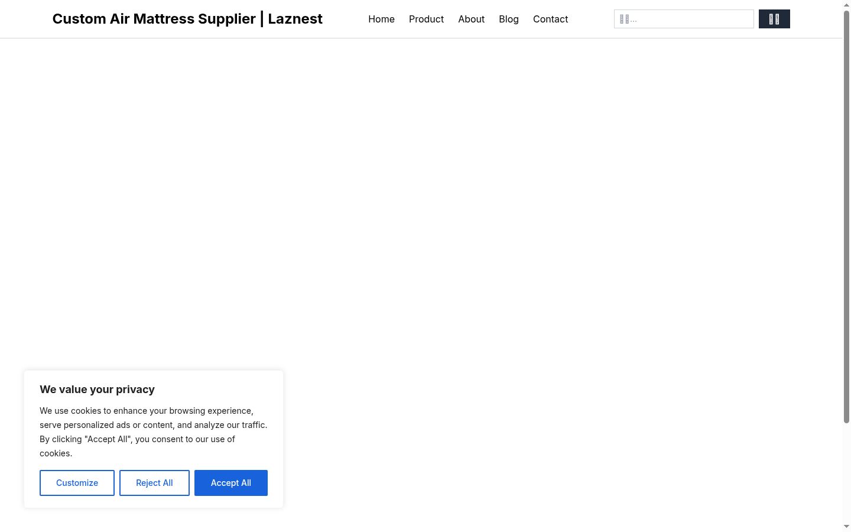Open the About page
The image size is (851, 532).
(471, 19)
